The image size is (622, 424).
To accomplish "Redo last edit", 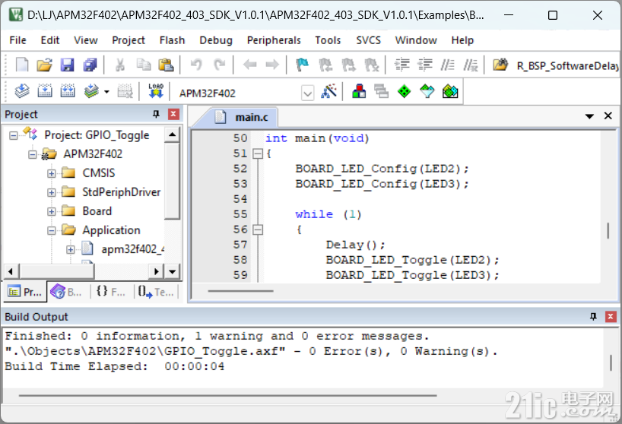I will [x=219, y=65].
